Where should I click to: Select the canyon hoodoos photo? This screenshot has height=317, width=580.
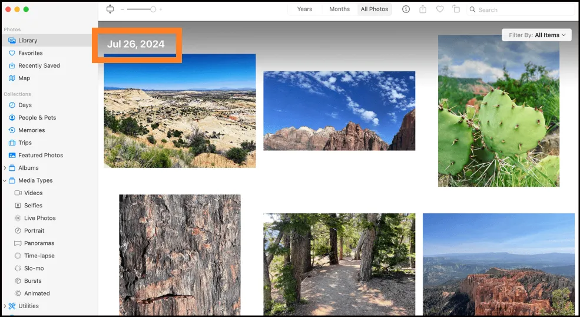499,264
